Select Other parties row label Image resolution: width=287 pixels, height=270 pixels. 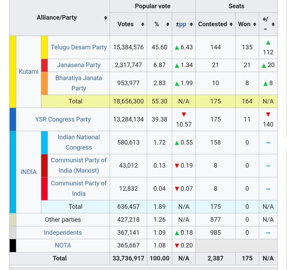point(63,219)
